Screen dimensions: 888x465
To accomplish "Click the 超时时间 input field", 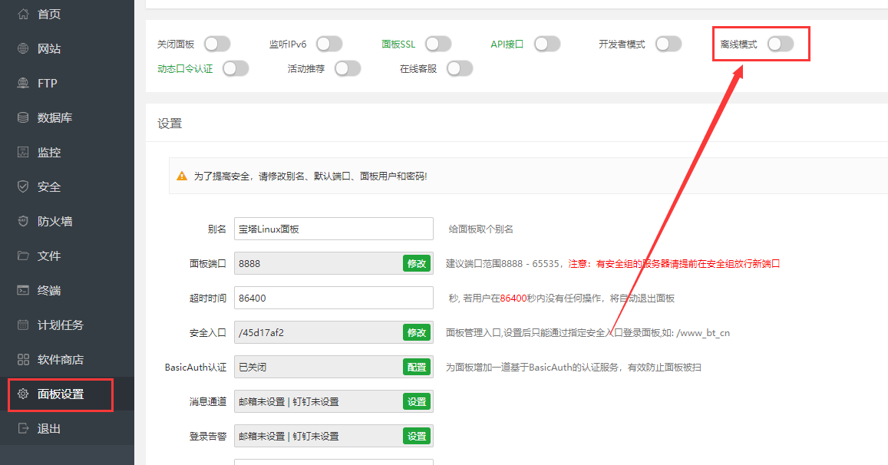I will pos(333,298).
